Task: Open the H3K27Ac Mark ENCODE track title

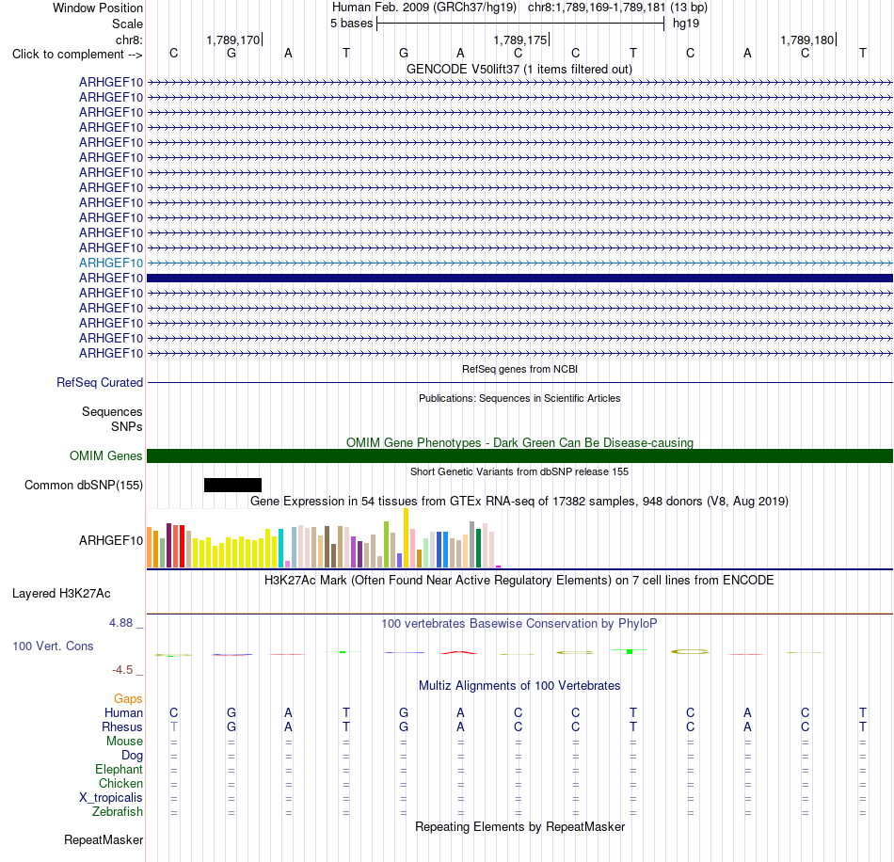Action: 519,581
